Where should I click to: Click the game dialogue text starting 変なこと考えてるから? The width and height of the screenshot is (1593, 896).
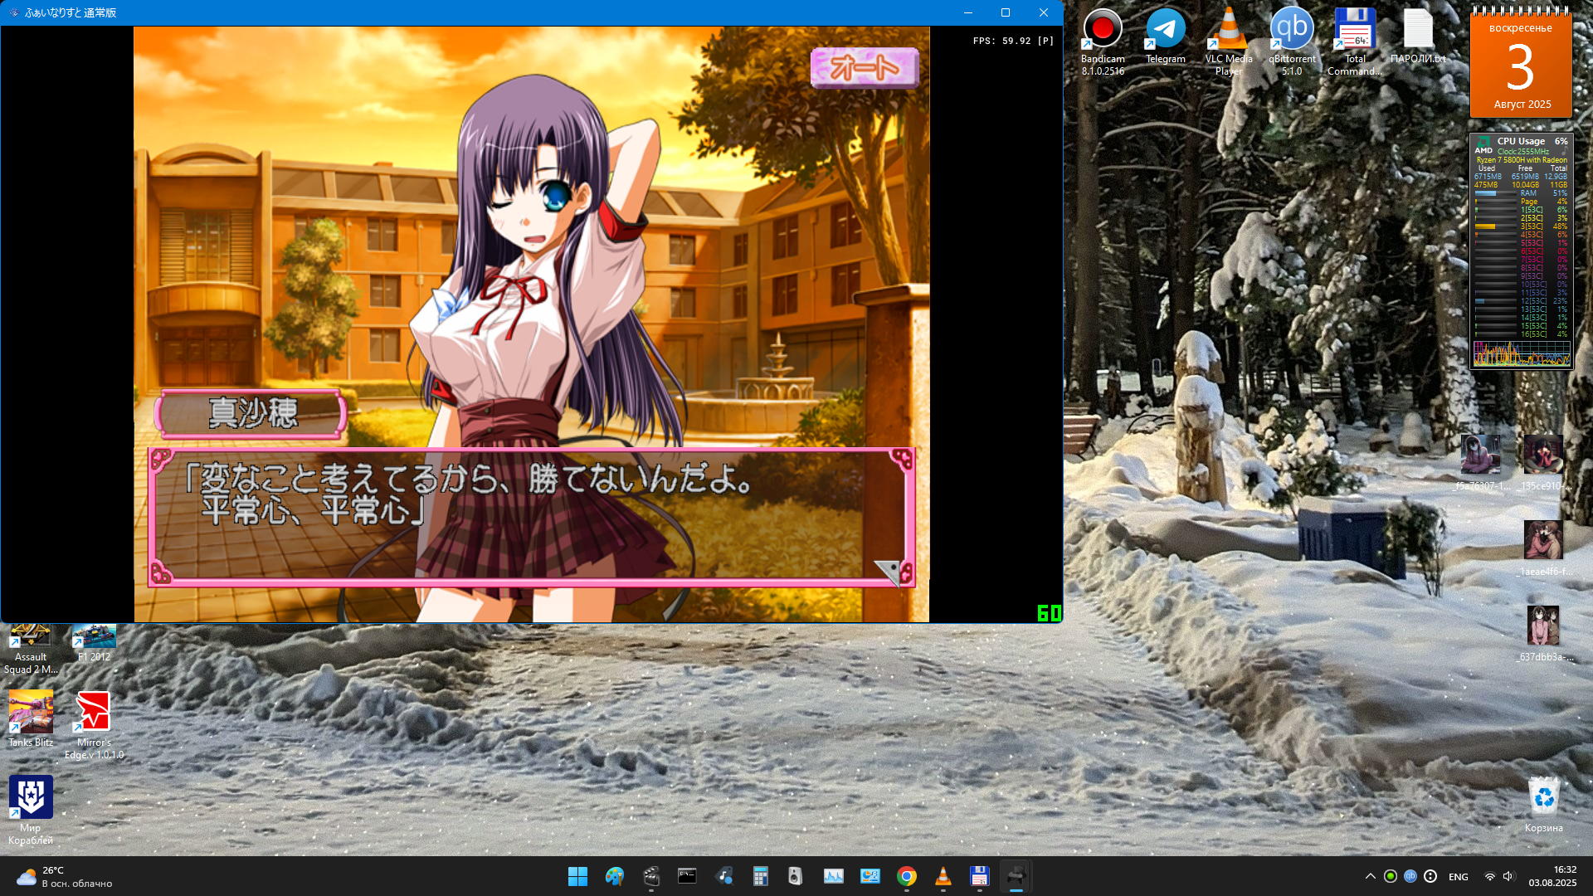[x=470, y=494]
